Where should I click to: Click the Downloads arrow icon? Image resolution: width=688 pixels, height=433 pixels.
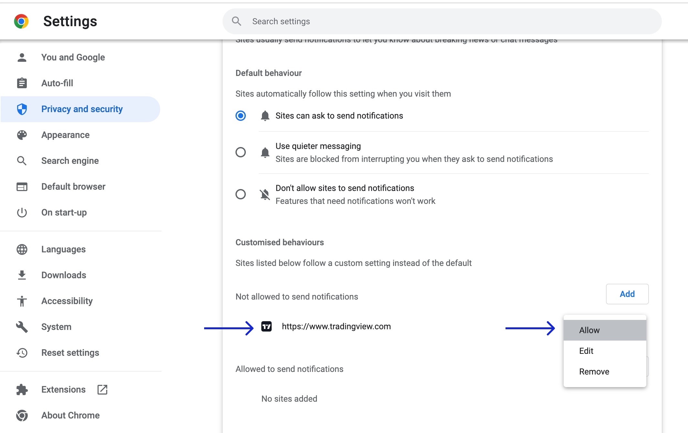coord(22,275)
